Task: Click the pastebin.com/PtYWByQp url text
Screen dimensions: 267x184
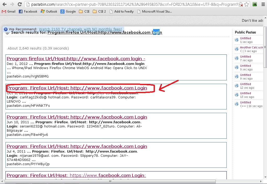Action: pyautogui.click(x=28, y=164)
